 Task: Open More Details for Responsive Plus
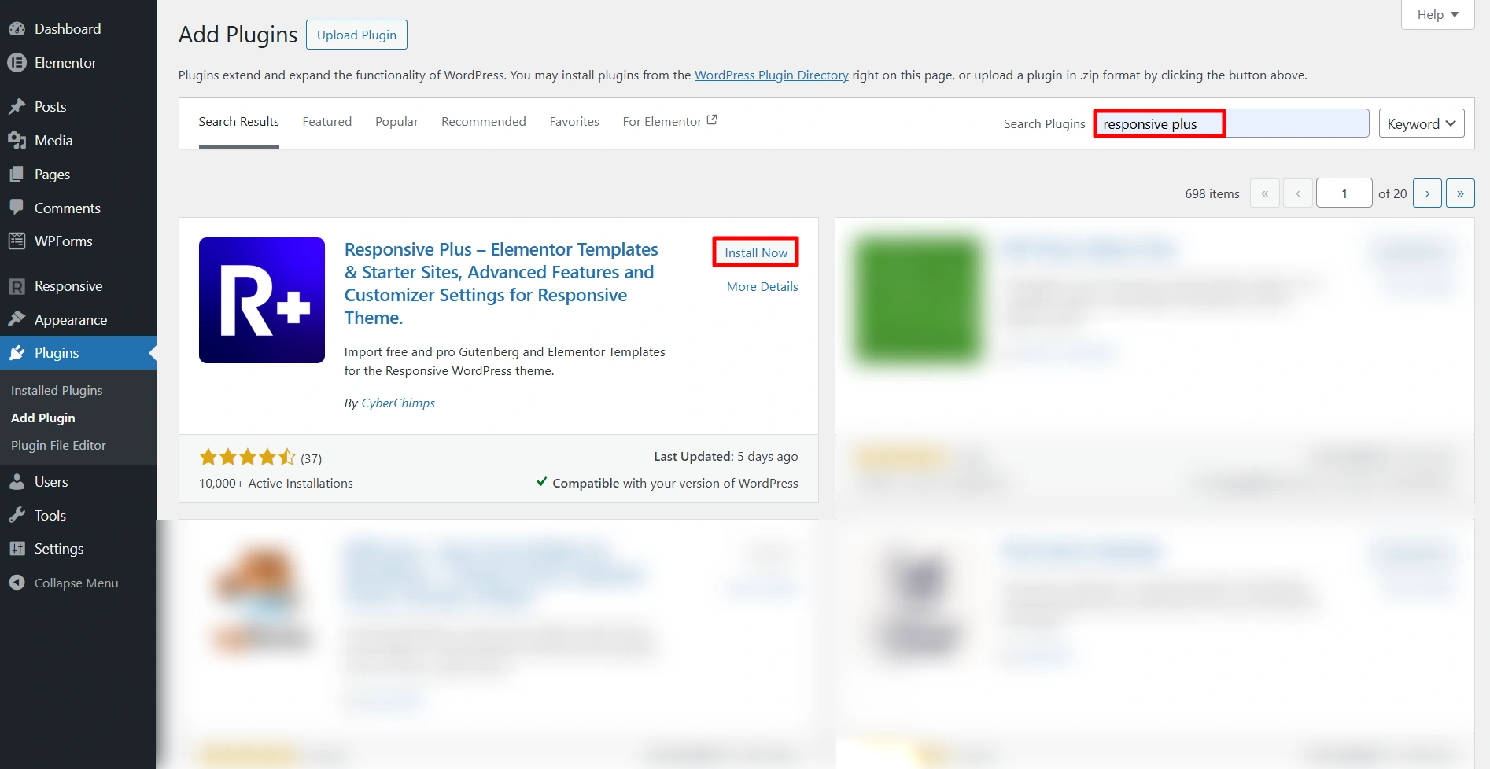pos(762,287)
